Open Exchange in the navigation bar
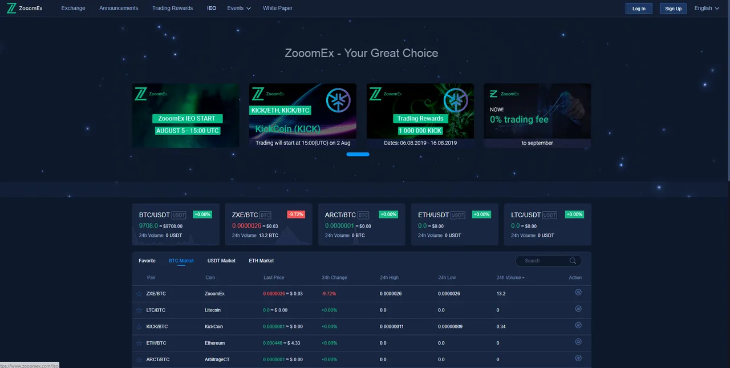 pos(73,8)
